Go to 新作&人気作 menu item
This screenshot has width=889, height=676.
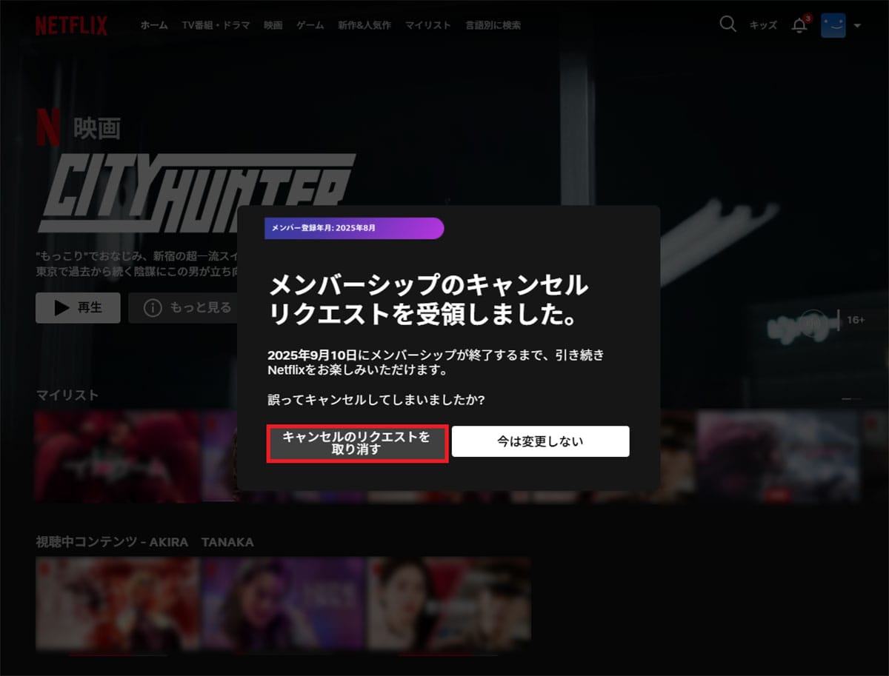point(364,25)
